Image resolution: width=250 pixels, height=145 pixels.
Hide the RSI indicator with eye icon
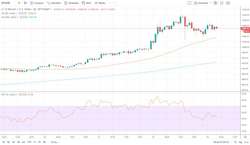(20, 94)
